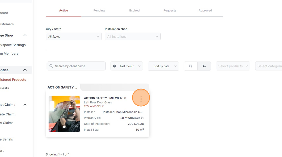Image resolution: width=282 pixels, height=157 pixels.
Task: Open Team Members in the sidebar
Action: (x=9, y=54)
